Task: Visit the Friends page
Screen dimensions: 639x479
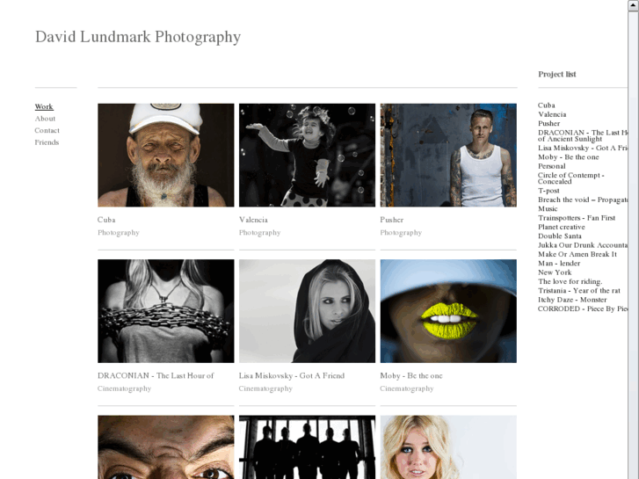Action: click(x=47, y=142)
